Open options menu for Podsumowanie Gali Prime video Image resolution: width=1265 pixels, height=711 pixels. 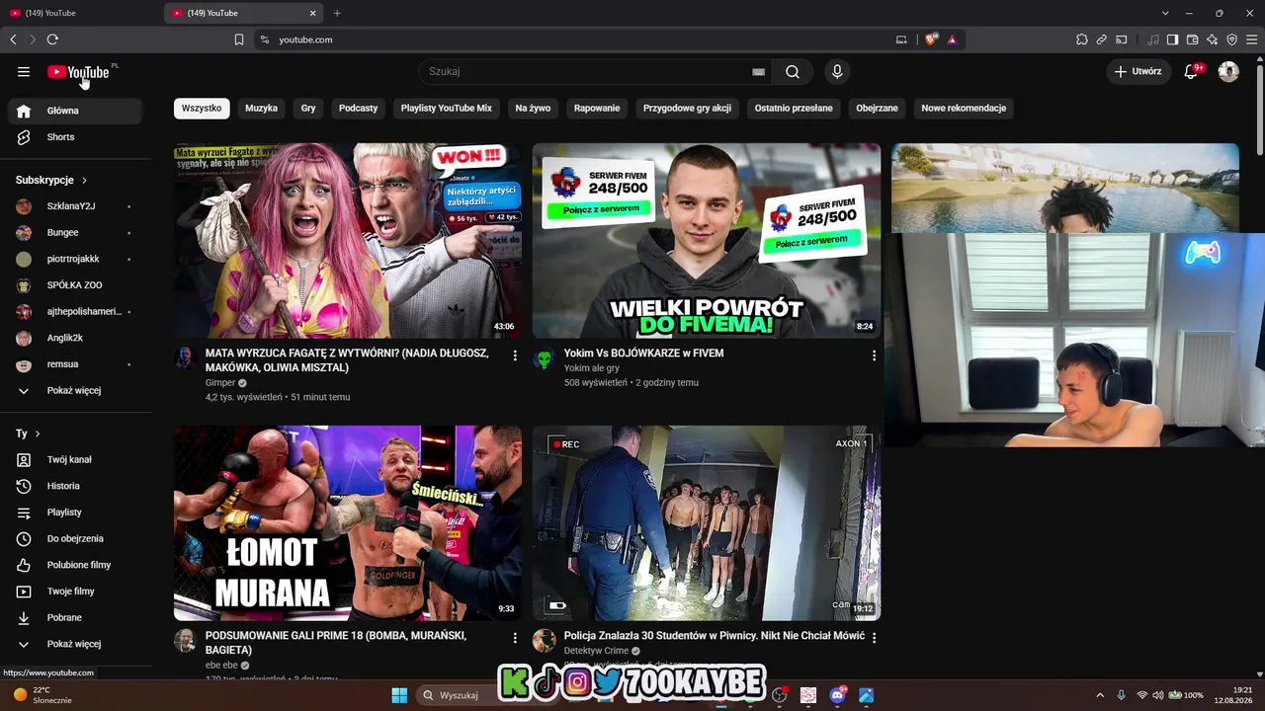pos(514,638)
